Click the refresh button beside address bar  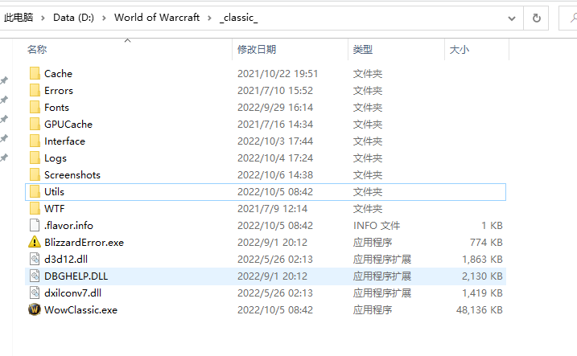pos(536,17)
